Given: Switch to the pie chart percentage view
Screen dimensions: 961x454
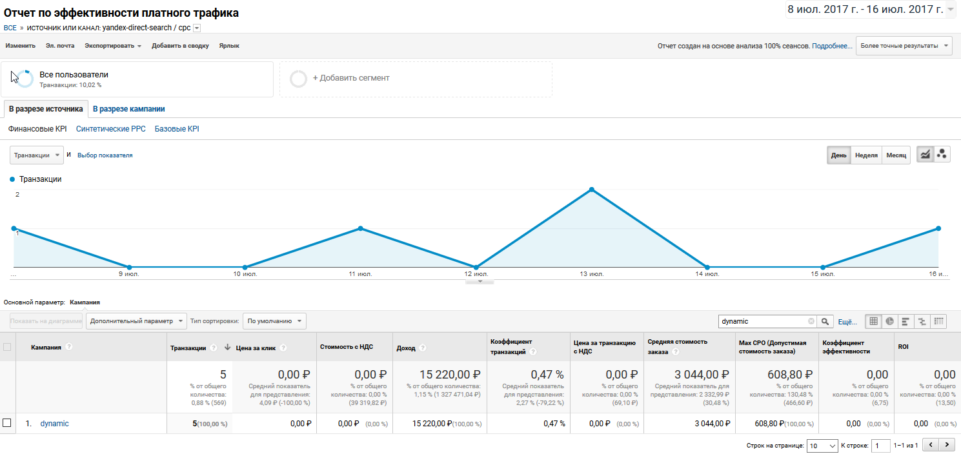Looking at the screenshot, I should tap(889, 321).
